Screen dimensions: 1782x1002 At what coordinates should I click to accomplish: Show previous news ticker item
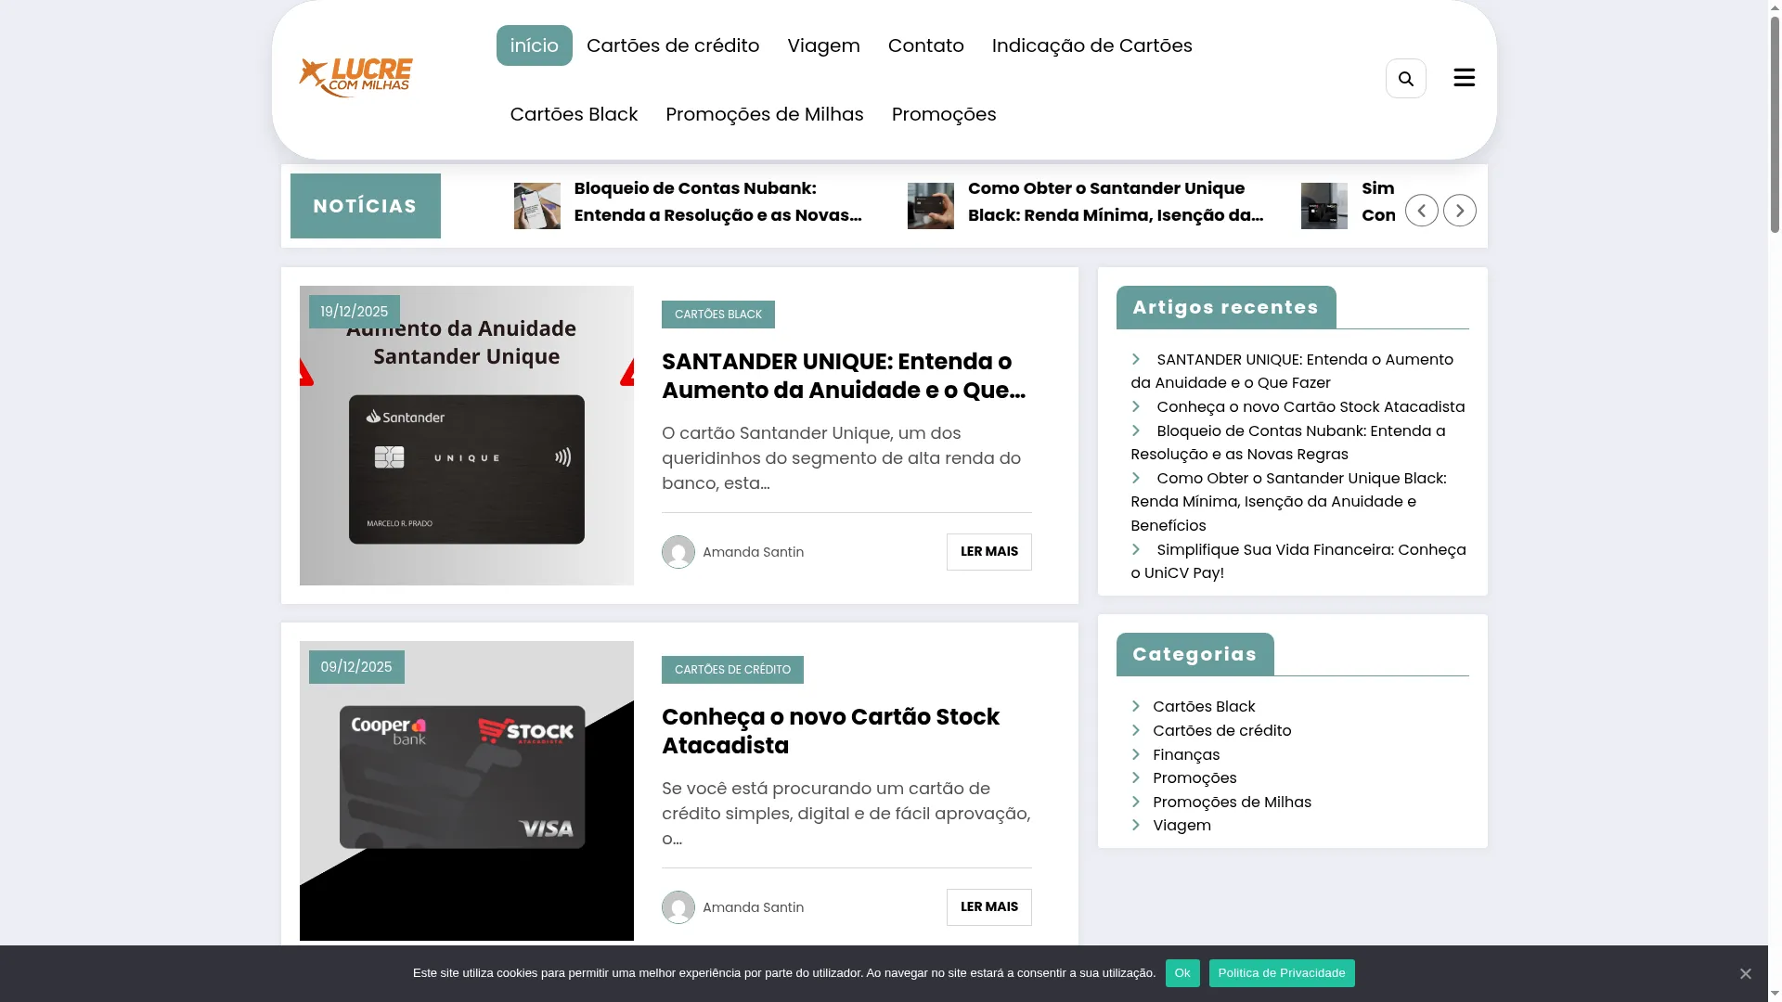click(x=1421, y=211)
